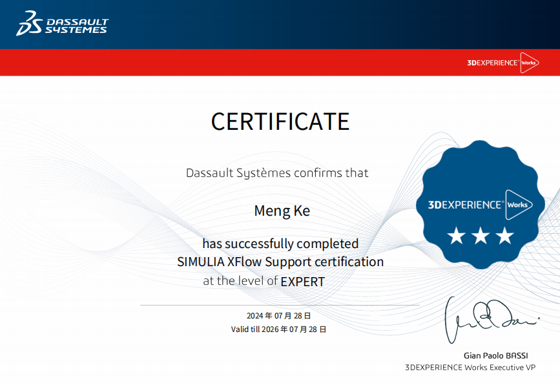Click the first star on the blue badge
The width and height of the screenshot is (560, 385).
(457, 236)
